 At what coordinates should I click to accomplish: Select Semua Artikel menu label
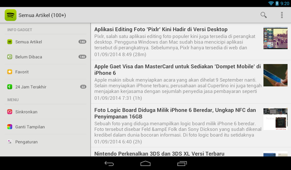[x=29, y=42]
